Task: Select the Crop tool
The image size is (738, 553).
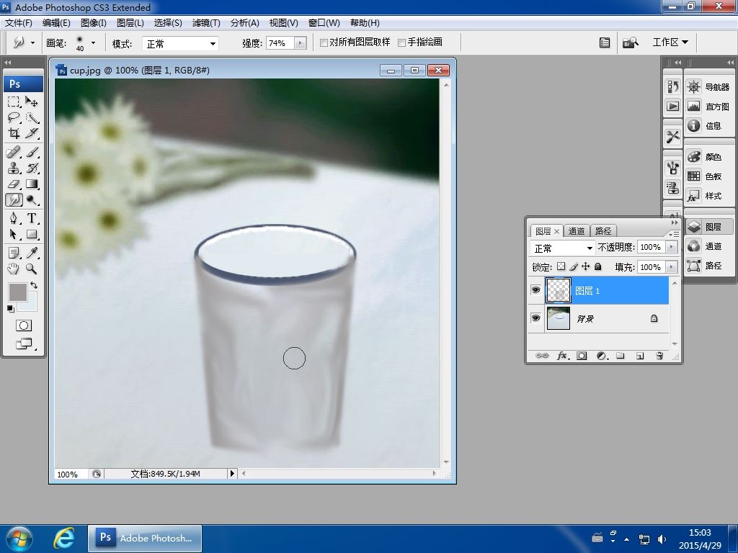Action: coord(14,133)
